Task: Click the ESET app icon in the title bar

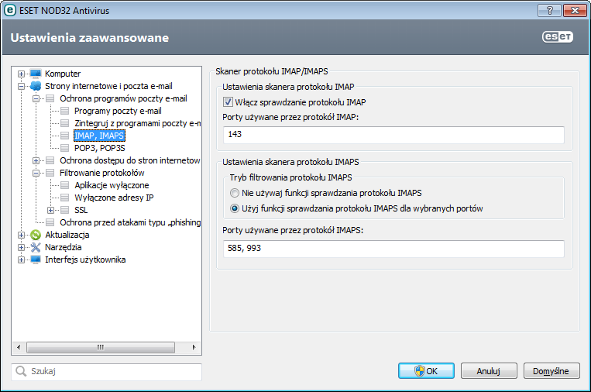Action: (x=10, y=10)
